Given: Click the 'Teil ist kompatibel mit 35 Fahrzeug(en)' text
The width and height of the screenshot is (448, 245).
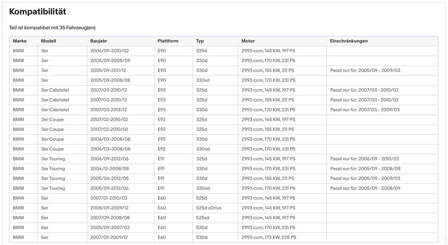Looking at the screenshot, I should pos(52,28).
